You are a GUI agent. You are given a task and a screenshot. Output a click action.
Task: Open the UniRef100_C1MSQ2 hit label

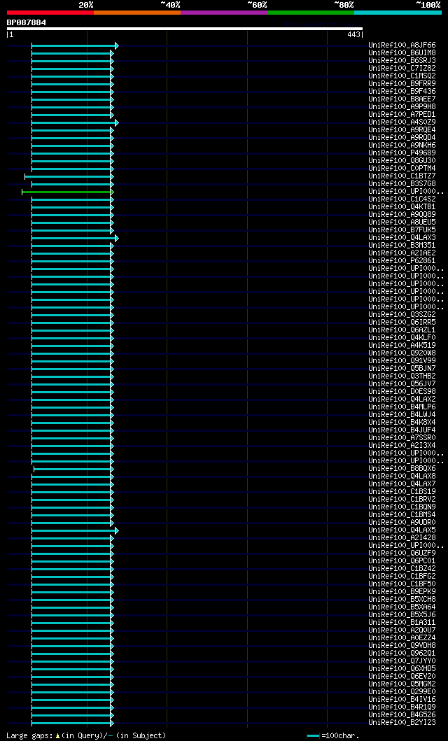point(402,76)
